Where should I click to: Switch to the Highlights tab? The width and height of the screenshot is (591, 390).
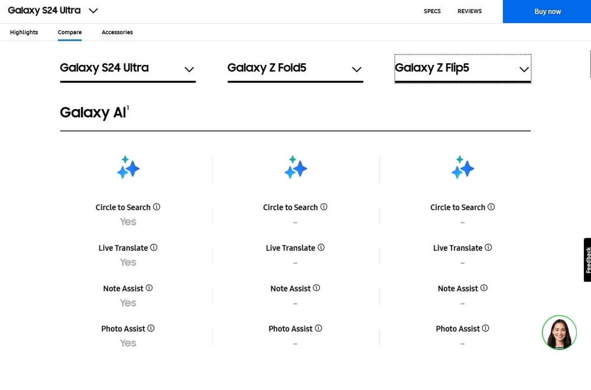pyautogui.click(x=24, y=32)
